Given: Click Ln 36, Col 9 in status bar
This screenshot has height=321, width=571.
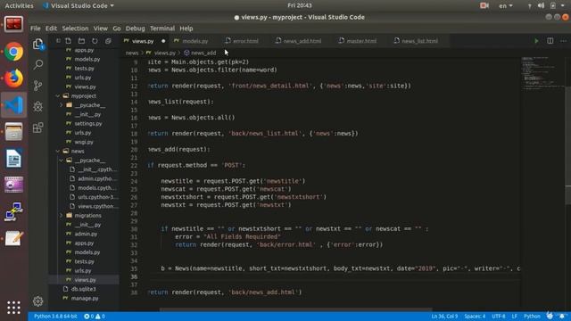Looking at the screenshot, I should click(x=444, y=317).
